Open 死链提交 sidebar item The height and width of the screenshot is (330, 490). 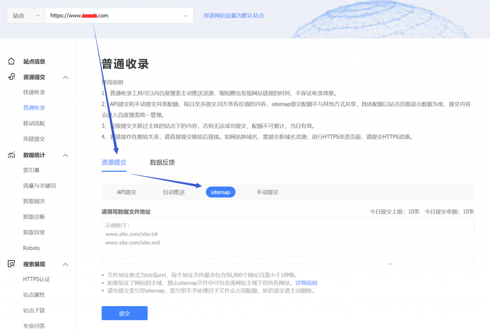(34, 139)
